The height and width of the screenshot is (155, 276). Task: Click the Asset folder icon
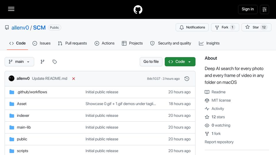(x=11, y=104)
